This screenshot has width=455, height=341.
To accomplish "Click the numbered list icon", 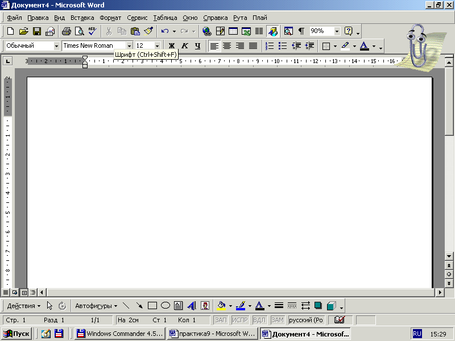I will point(270,46).
